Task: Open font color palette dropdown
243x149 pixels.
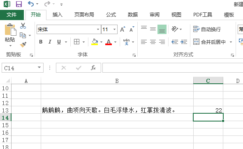Action: 115,42
